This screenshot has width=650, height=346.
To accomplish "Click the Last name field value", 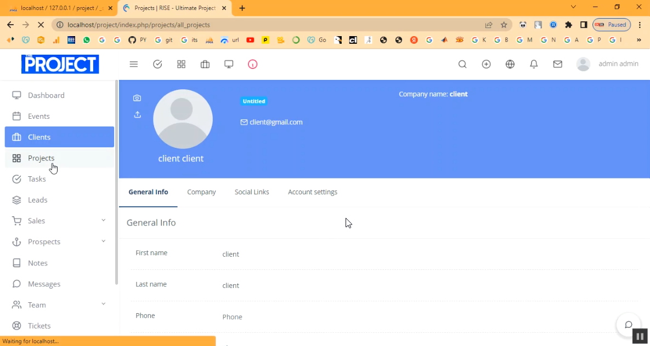I will point(230,286).
